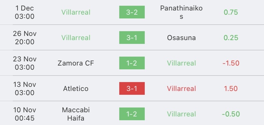Select the 0.25 handicap value
Screen dimensions: 264x125
[231, 38]
